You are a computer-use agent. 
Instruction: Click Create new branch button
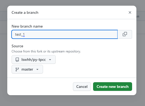pos(112,87)
